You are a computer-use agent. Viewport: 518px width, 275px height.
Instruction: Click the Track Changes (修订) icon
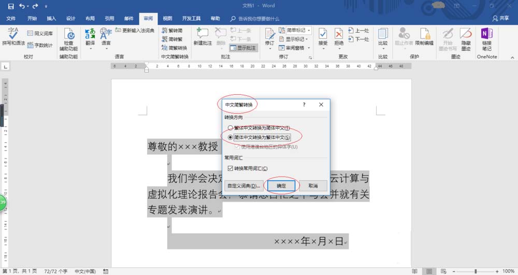click(269, 37)
